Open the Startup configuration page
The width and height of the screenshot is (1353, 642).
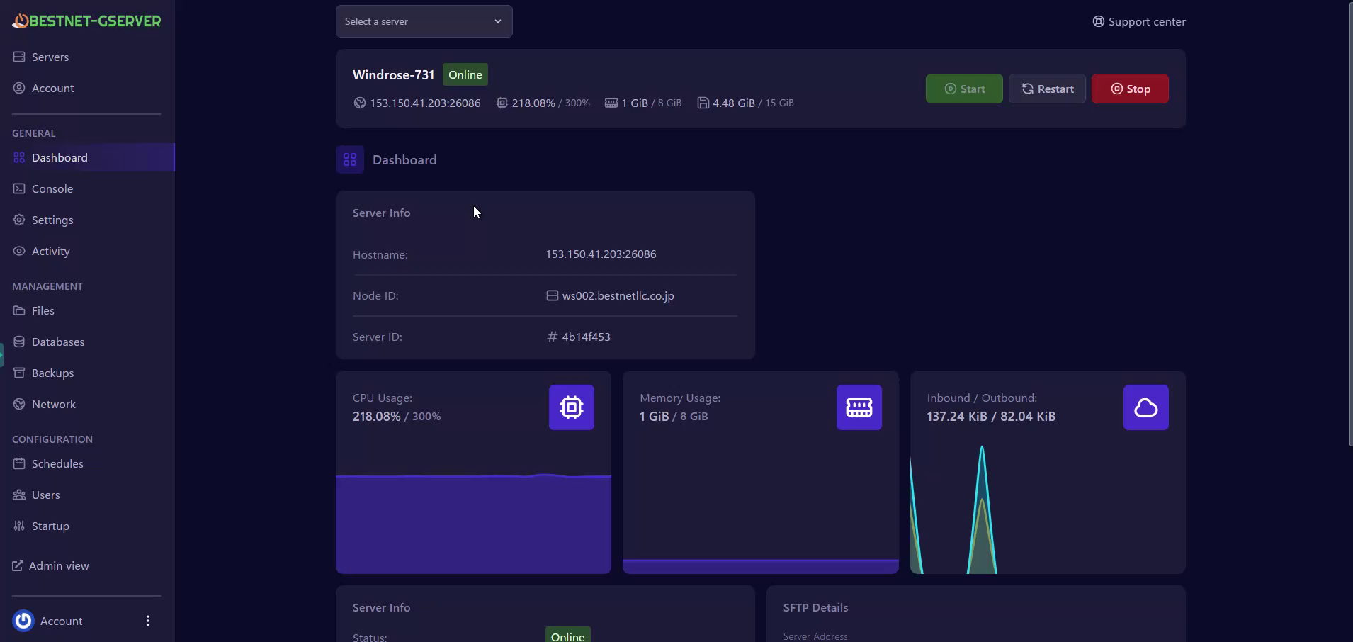coord(50,526)
